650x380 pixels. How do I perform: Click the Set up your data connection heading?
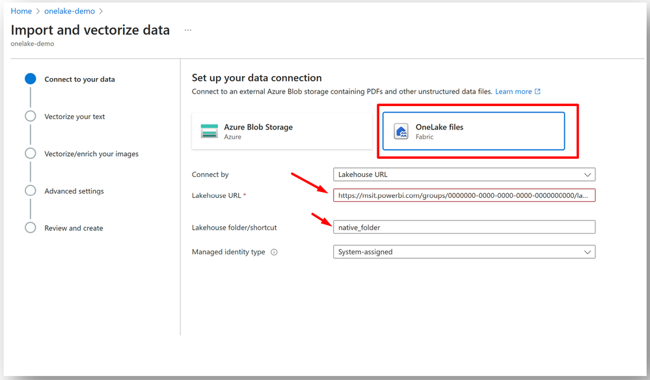click(x=256, y=78)
